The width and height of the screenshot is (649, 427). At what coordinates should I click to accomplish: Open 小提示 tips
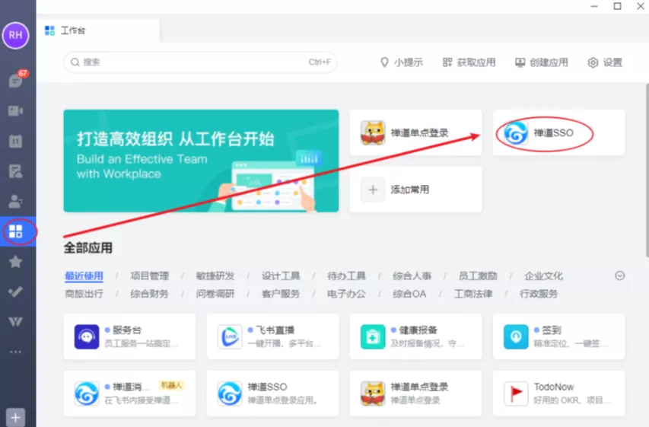click(x=402, y=62)
